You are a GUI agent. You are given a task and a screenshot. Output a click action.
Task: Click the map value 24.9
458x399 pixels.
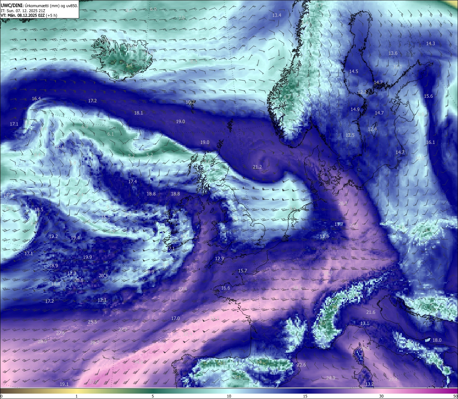coord(331,378)
